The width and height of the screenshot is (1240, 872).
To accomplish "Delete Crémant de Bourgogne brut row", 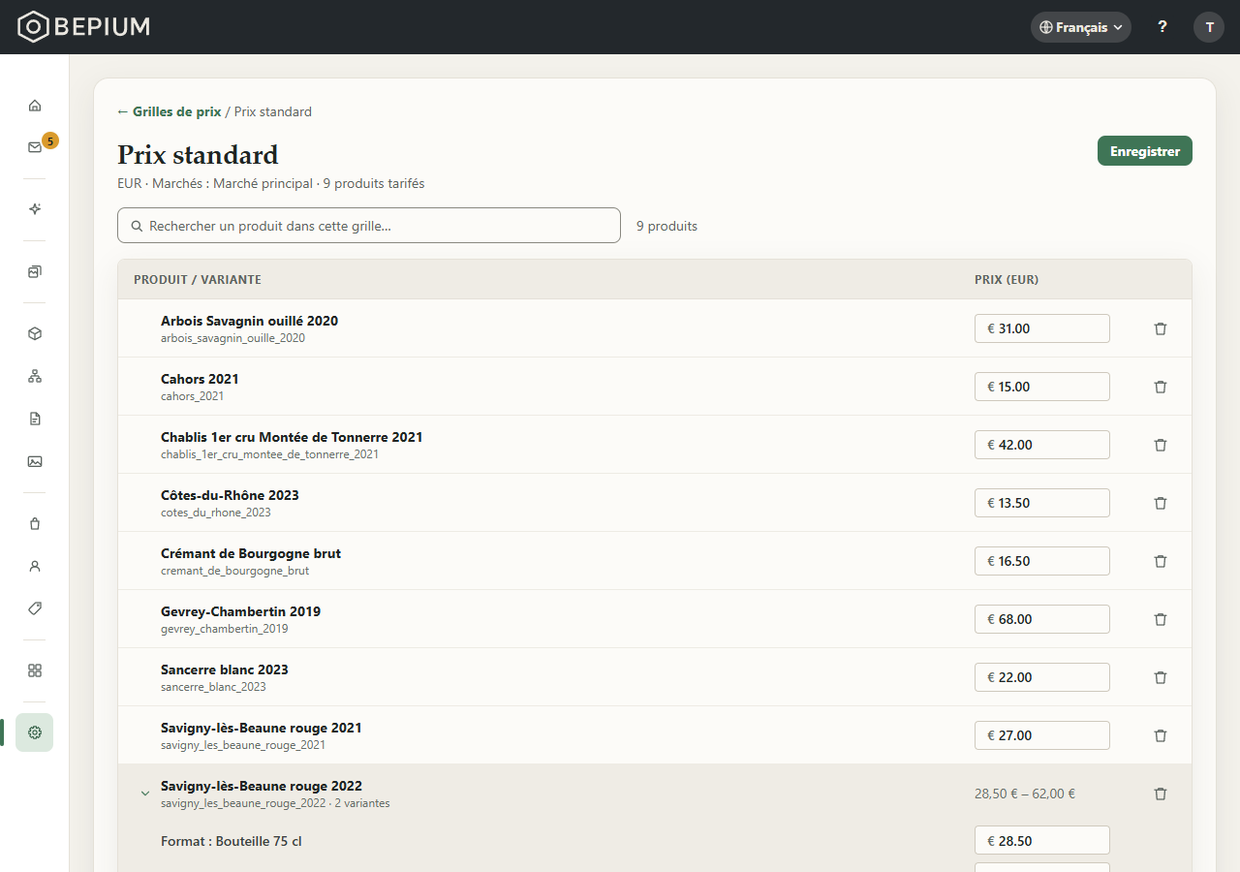I will click(1161, 561).
